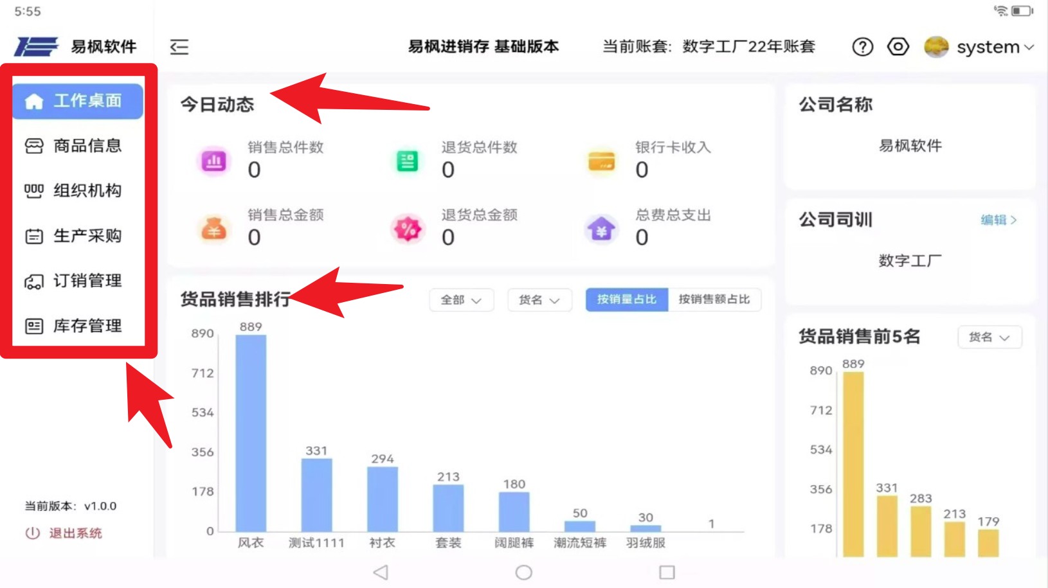Tap the Android home circle button

pyautogui.click(x=524, y=573)
